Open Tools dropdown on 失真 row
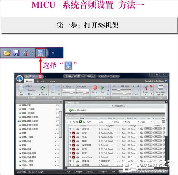The height and width of the screenshot is (175, 178). pos(138,137)
